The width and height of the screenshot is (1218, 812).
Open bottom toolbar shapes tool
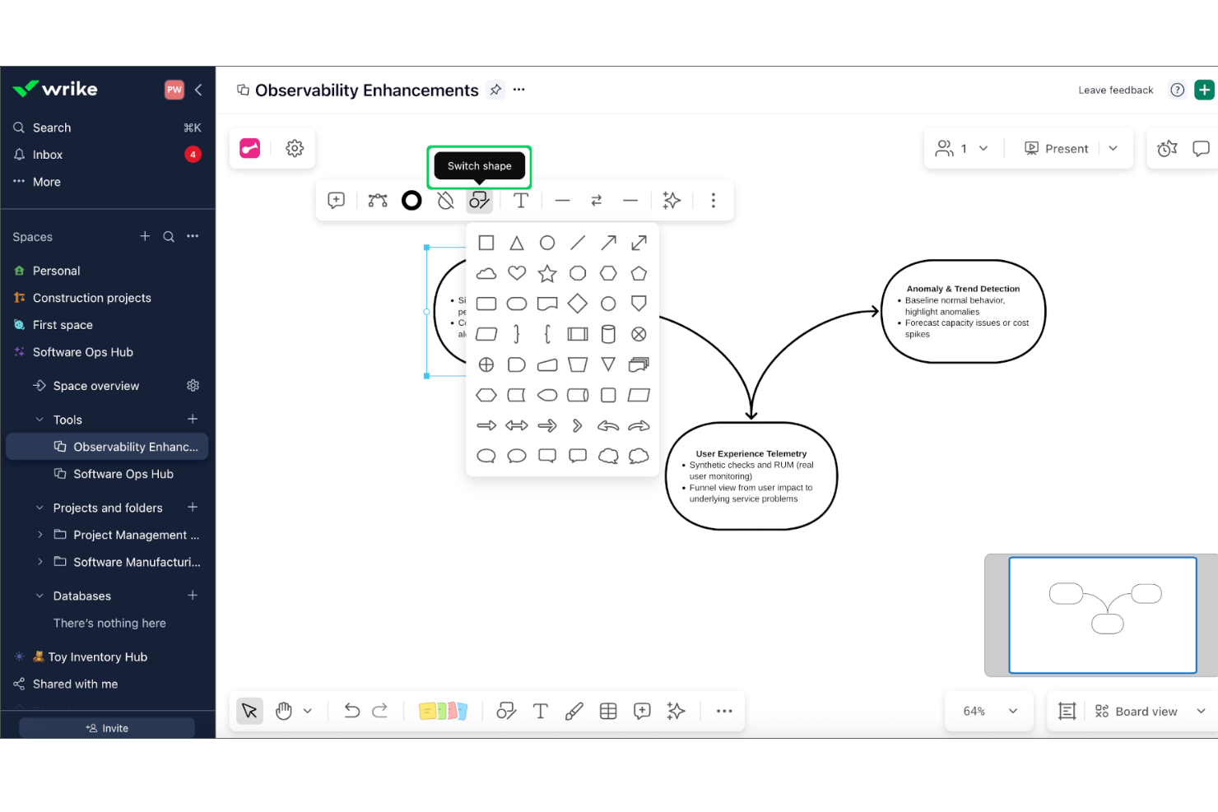click(x=507, y=712)
